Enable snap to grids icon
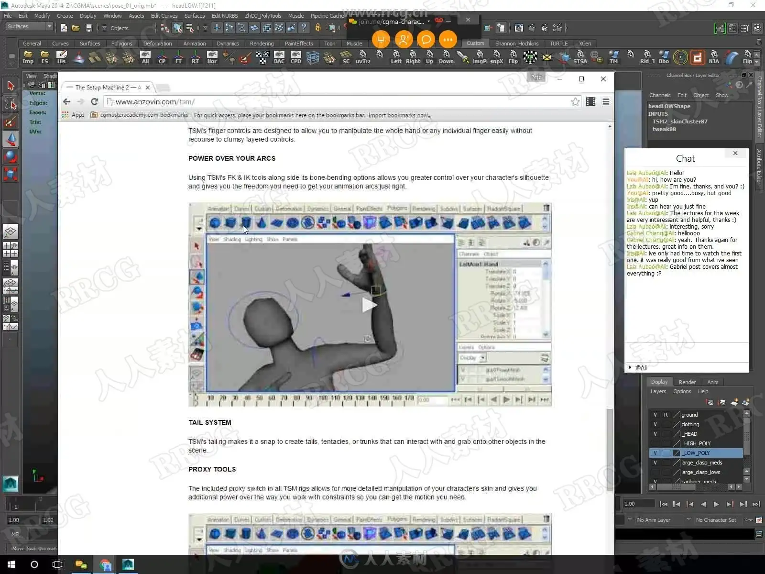The width and height of the screenshot is (765, 574). (217, 28)
